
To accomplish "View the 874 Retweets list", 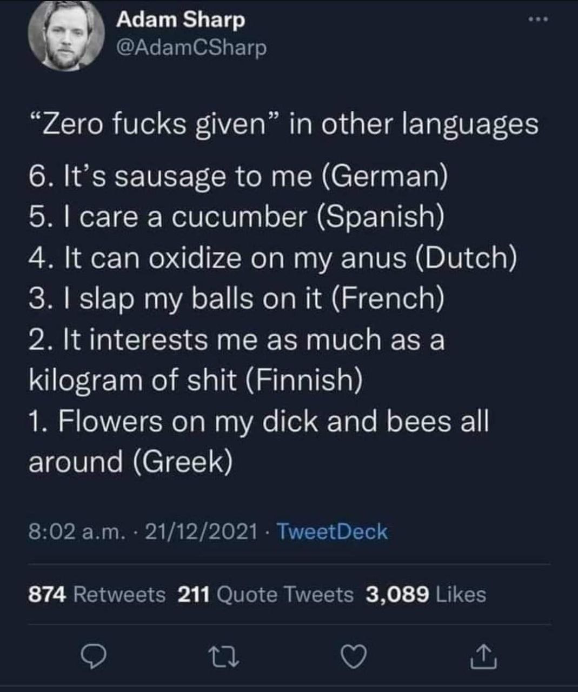I will point(97,594).
